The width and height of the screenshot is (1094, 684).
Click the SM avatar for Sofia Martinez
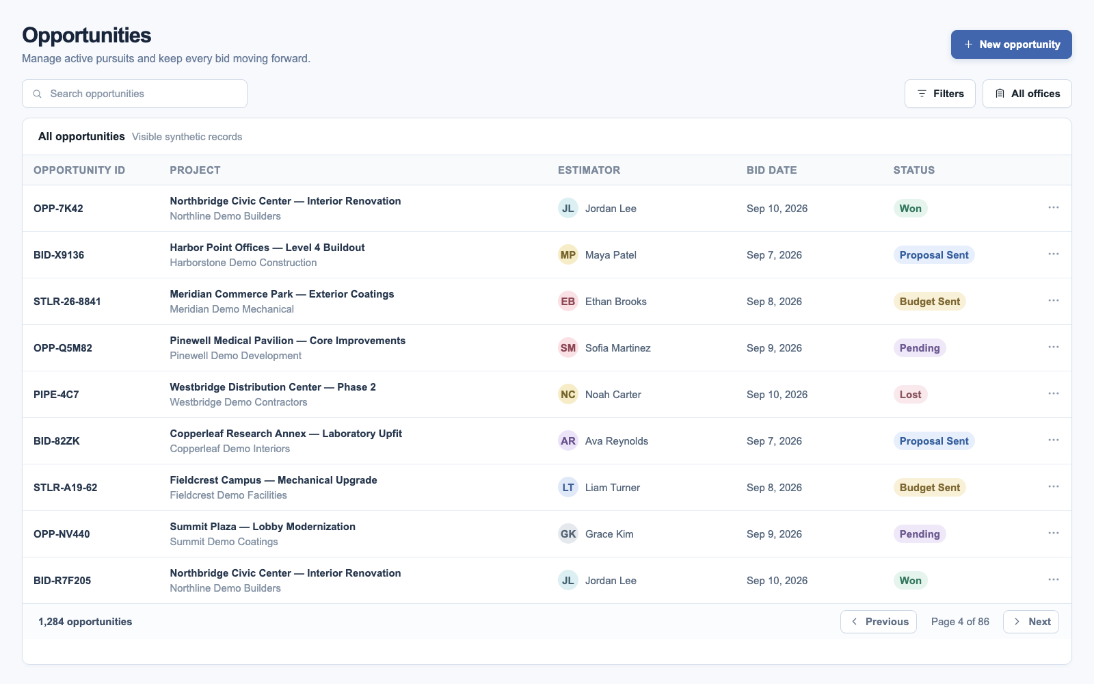point(568,348)
